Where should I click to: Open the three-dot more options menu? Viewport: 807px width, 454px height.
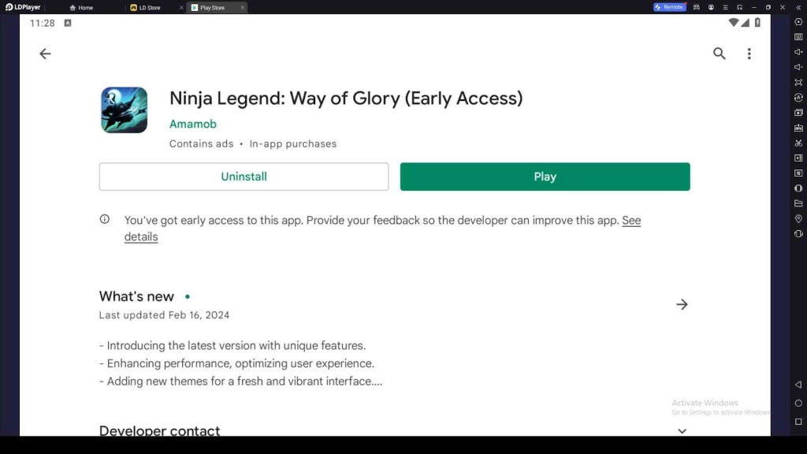[x=749, y=54]
